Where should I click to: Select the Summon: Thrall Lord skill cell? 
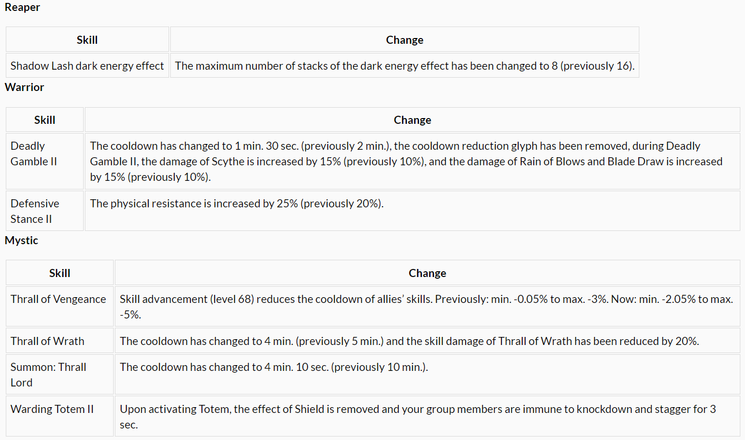point(48,374)
